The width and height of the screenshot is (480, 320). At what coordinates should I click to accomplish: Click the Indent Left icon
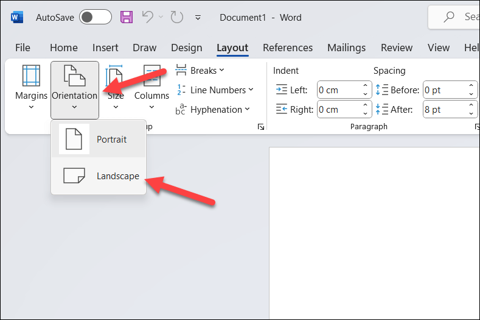tap(281, 90)
